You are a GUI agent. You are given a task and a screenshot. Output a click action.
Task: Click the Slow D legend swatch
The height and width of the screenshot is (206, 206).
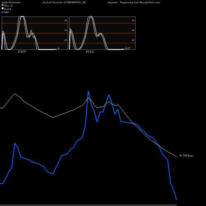2,5
